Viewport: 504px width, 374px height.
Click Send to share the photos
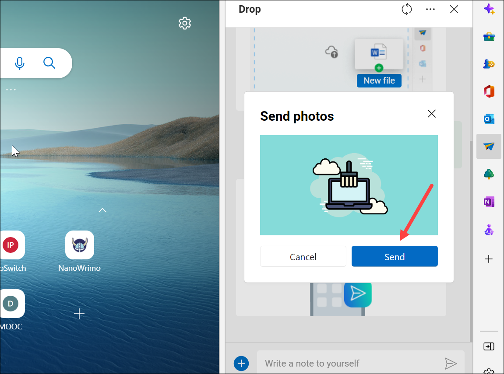pyautogui.click(x=394, y=256)
